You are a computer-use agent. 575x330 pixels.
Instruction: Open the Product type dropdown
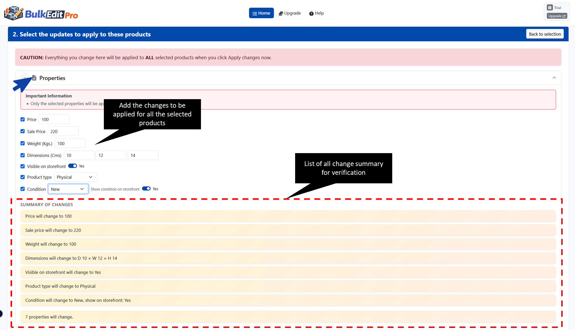click(x=75, y=177)
